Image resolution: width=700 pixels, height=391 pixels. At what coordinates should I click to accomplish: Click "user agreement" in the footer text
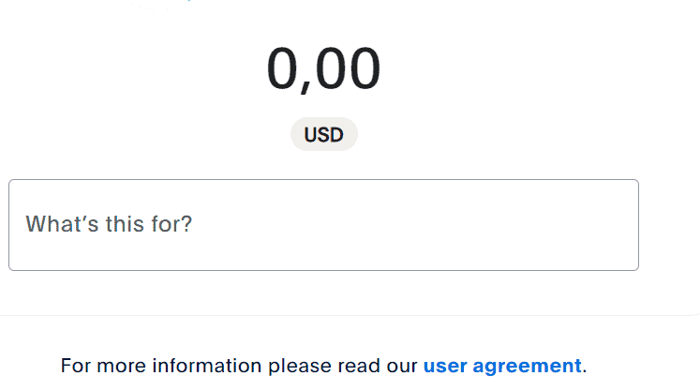[502, 366]
